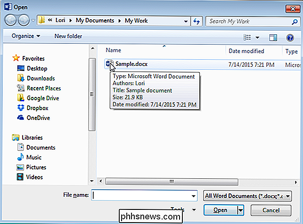Click the Help question mark icon
Viewport: 303px width, 224px height.
[290, 37]
